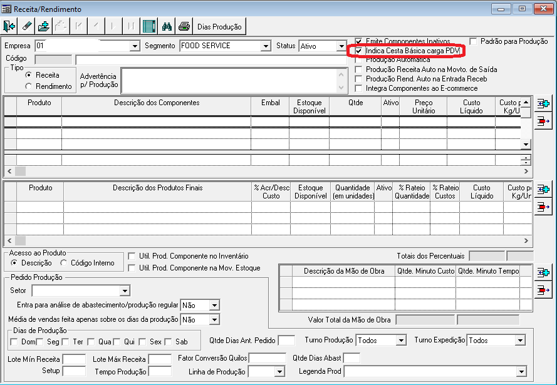Click the Tempo Produção input field

coord(160,371)
